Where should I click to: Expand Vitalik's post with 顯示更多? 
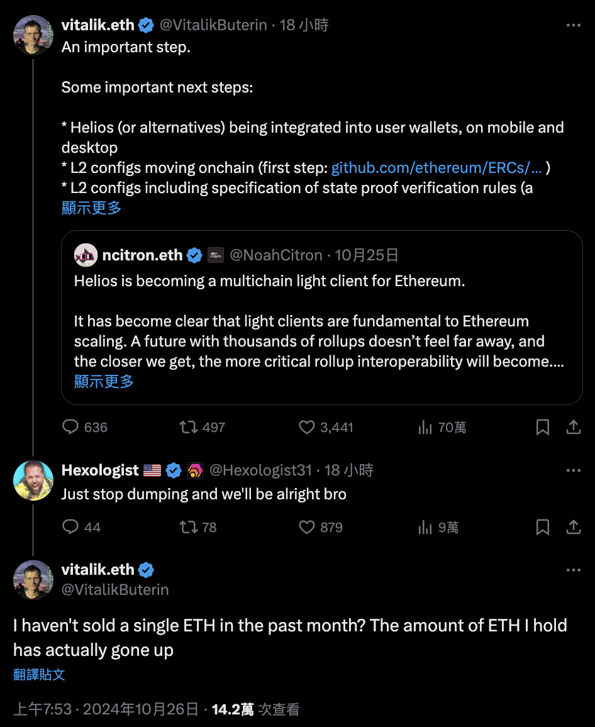tap(91, 208)
